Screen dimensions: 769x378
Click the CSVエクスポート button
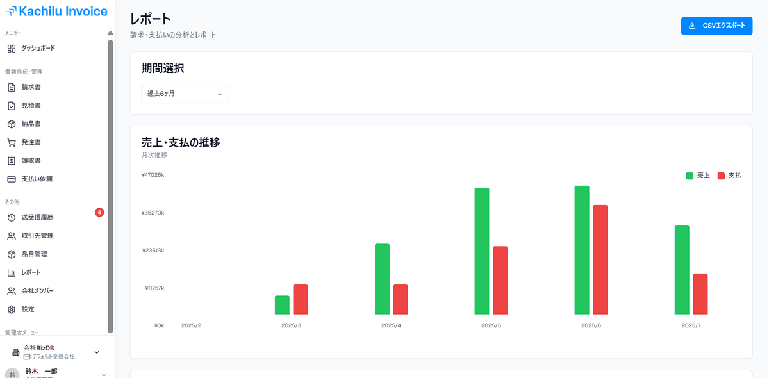(x=716, y=26)
